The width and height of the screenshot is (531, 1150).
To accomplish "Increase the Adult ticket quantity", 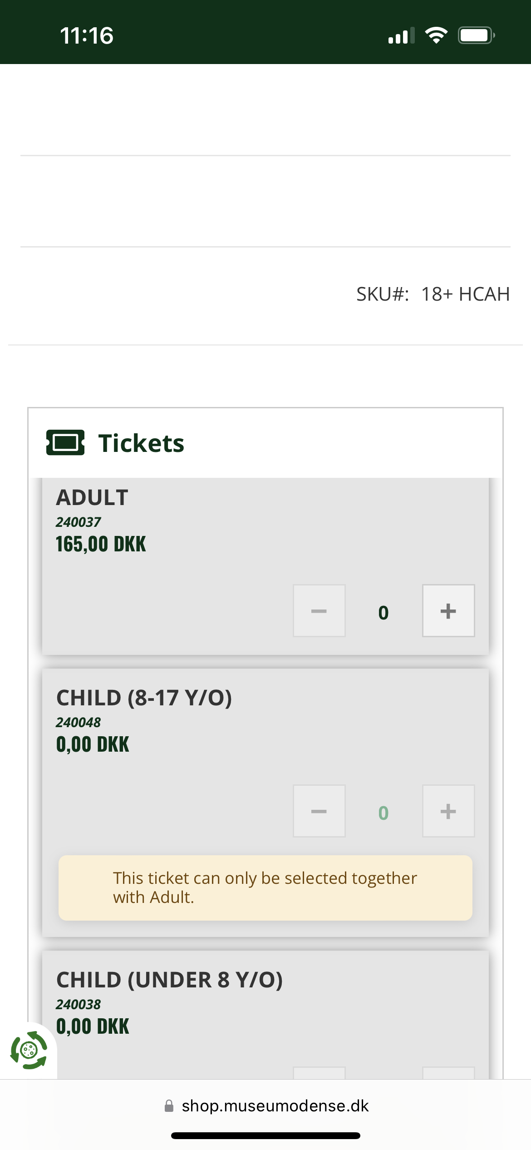I will [x=448, y=611].
